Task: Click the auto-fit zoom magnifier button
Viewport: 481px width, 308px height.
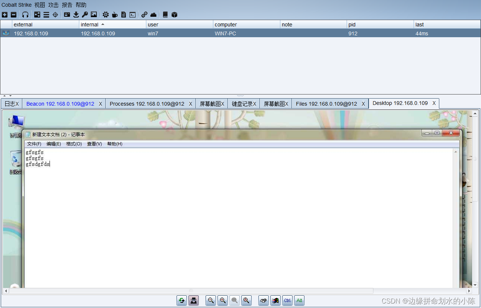Action: coord(246,301)
